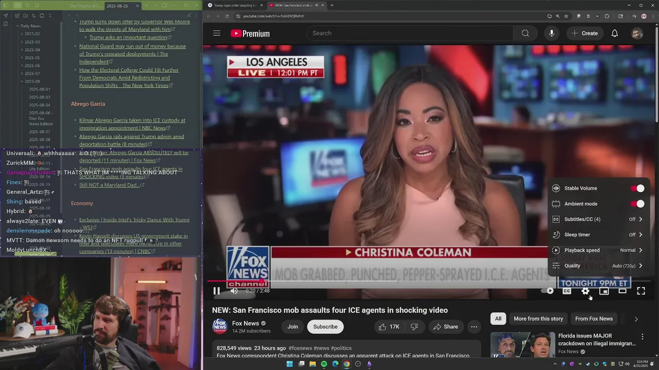This screenshot has height=370, width=659.
Task: Click the browser reload button
Action: pos(227,16)
